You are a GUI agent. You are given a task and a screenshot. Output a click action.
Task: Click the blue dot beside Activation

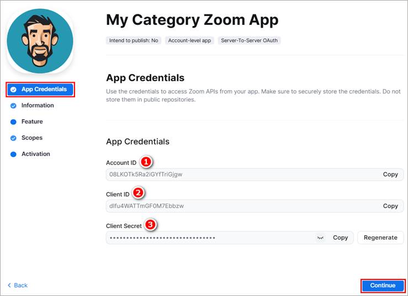click(x=13, y=154)
